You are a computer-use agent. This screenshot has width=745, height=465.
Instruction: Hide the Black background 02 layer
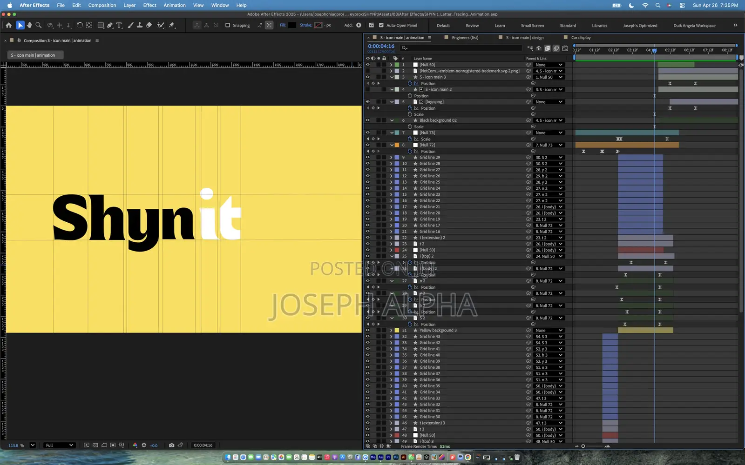pos(367,120)
